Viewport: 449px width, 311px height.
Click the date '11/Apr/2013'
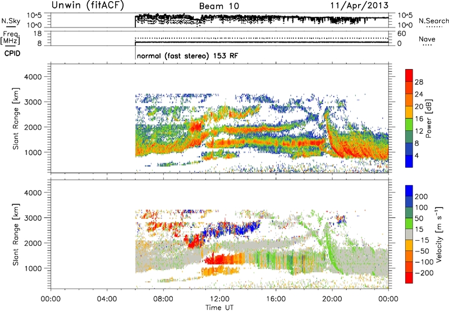pos(360,6)
